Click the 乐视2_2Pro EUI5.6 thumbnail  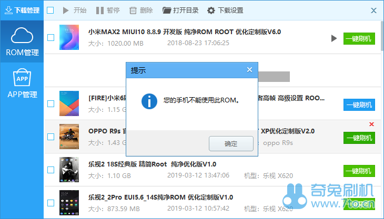pos(69,203)
